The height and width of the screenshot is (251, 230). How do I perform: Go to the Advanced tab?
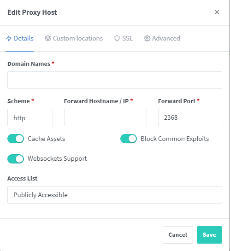pos(162,38)
